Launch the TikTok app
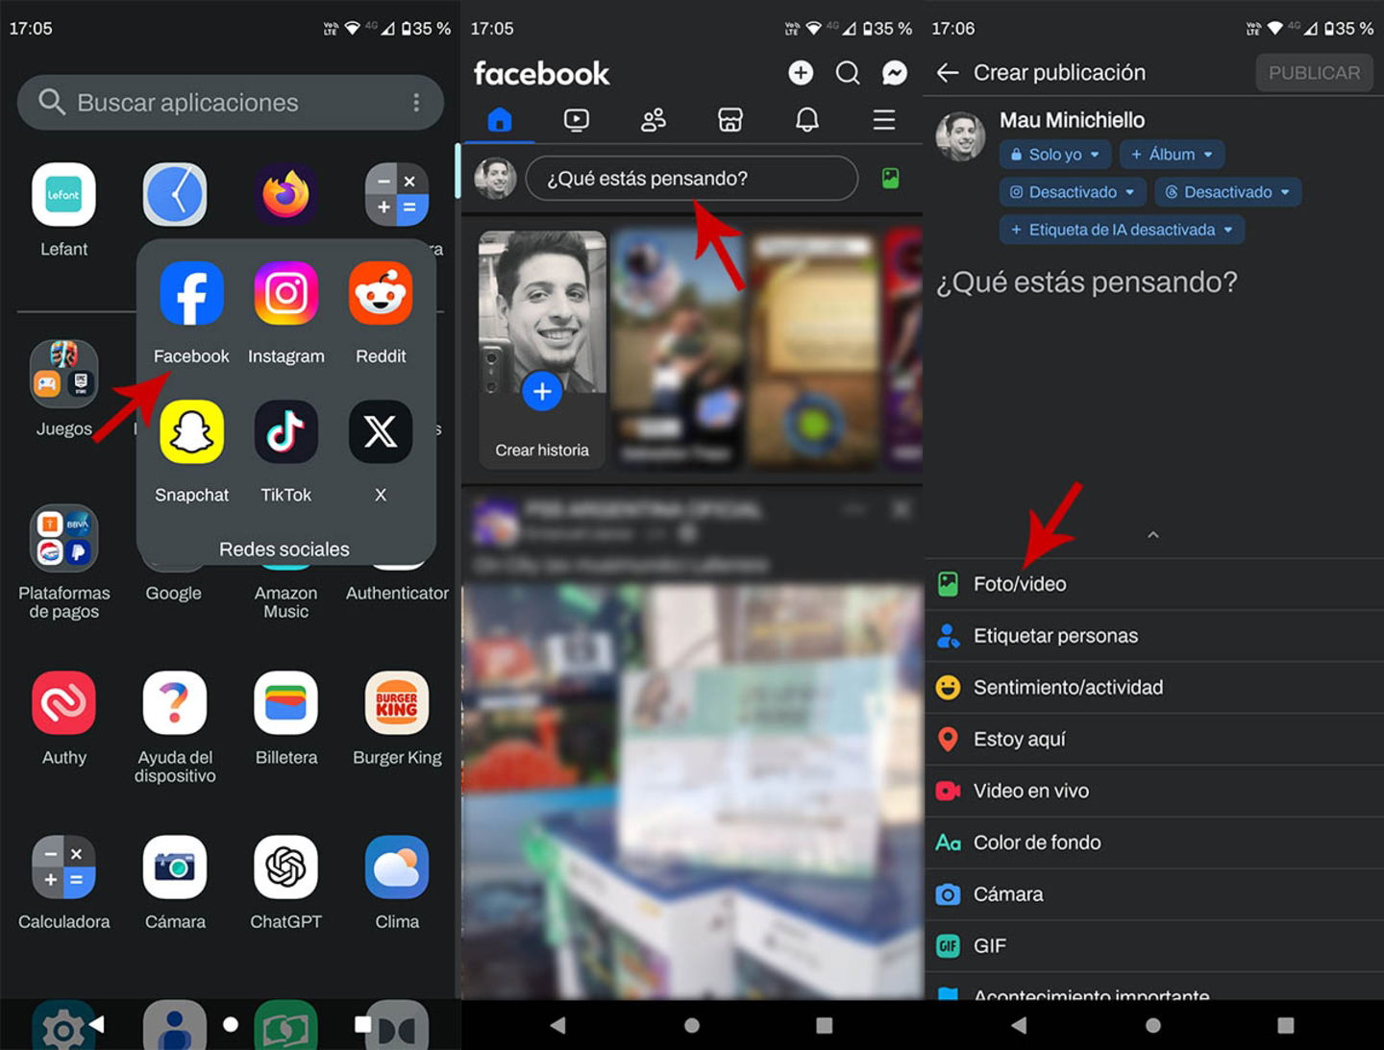This screenshot has width=1384, height=1050. click(x=285, y=431)
